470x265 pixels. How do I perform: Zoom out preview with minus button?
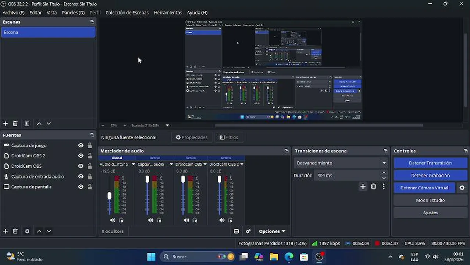[103, 126]
